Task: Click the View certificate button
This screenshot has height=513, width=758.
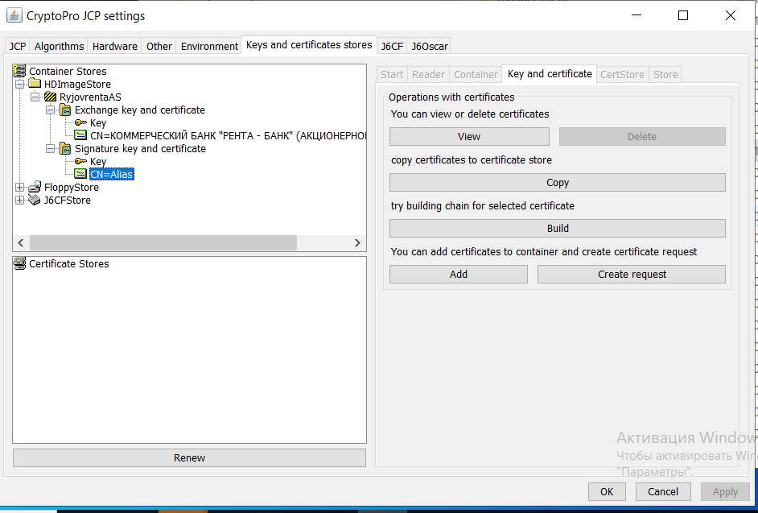Action: coord(469,136)
